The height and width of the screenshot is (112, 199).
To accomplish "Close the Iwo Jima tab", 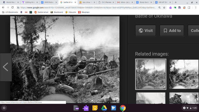I will click(94, 2).
